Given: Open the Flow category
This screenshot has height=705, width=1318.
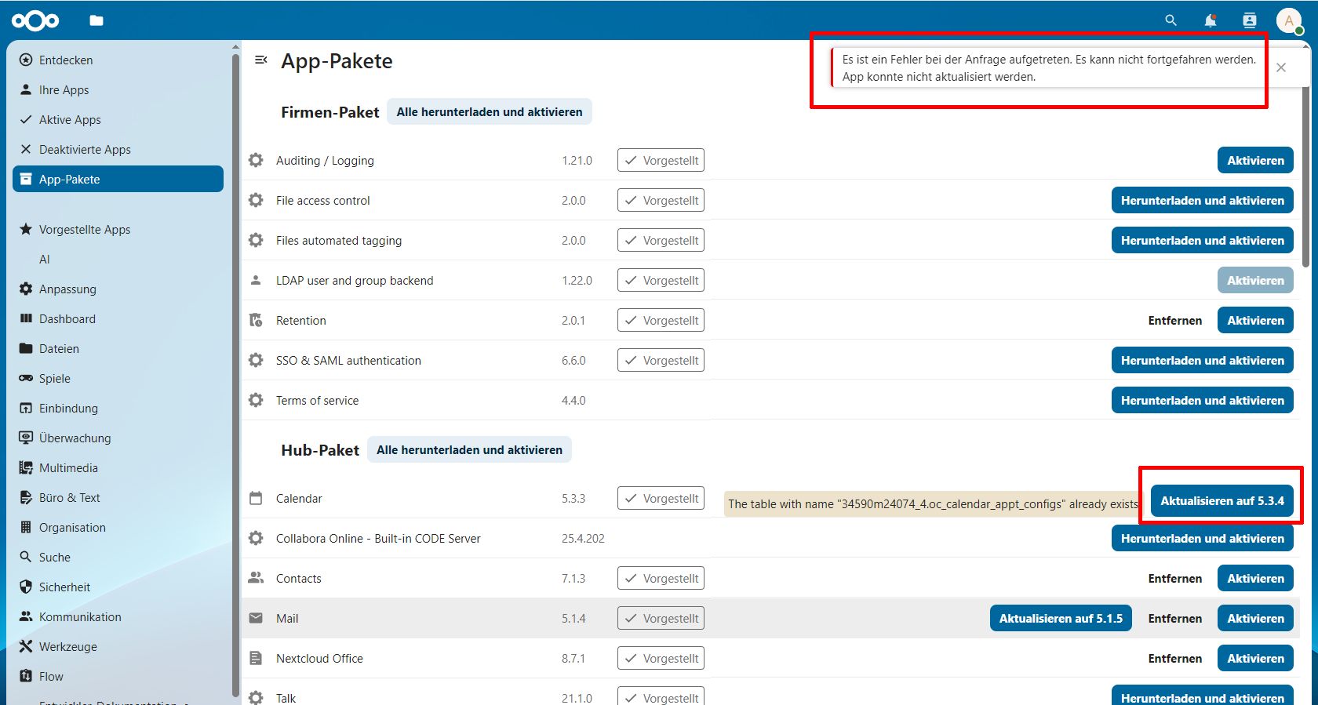Looking at the screenshot, I should pyautogui.click(x=118, y=676).
